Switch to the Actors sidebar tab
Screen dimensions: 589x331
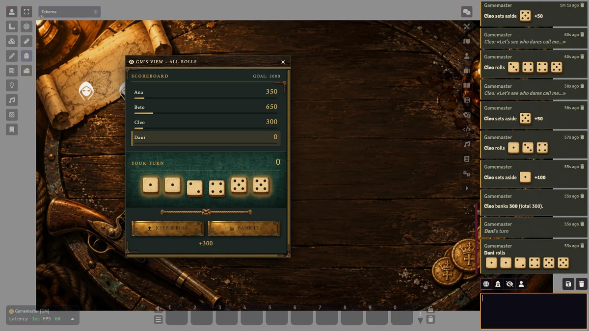coord(467,56)
